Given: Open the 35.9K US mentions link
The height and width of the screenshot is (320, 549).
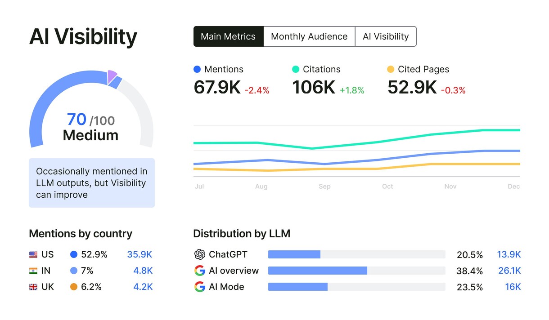Looking at the screenshot, I should [139, 254].
